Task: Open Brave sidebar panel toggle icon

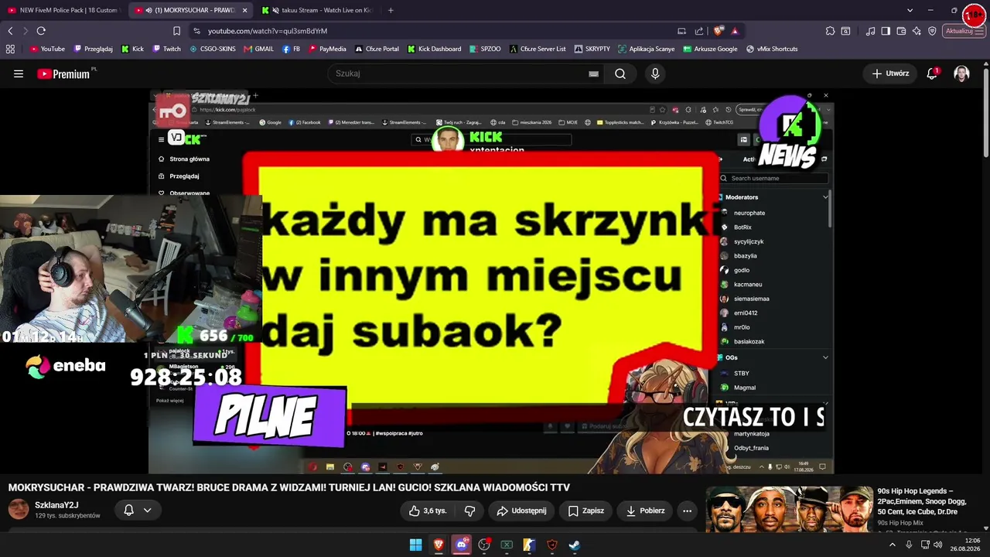Action: [886, 31]
